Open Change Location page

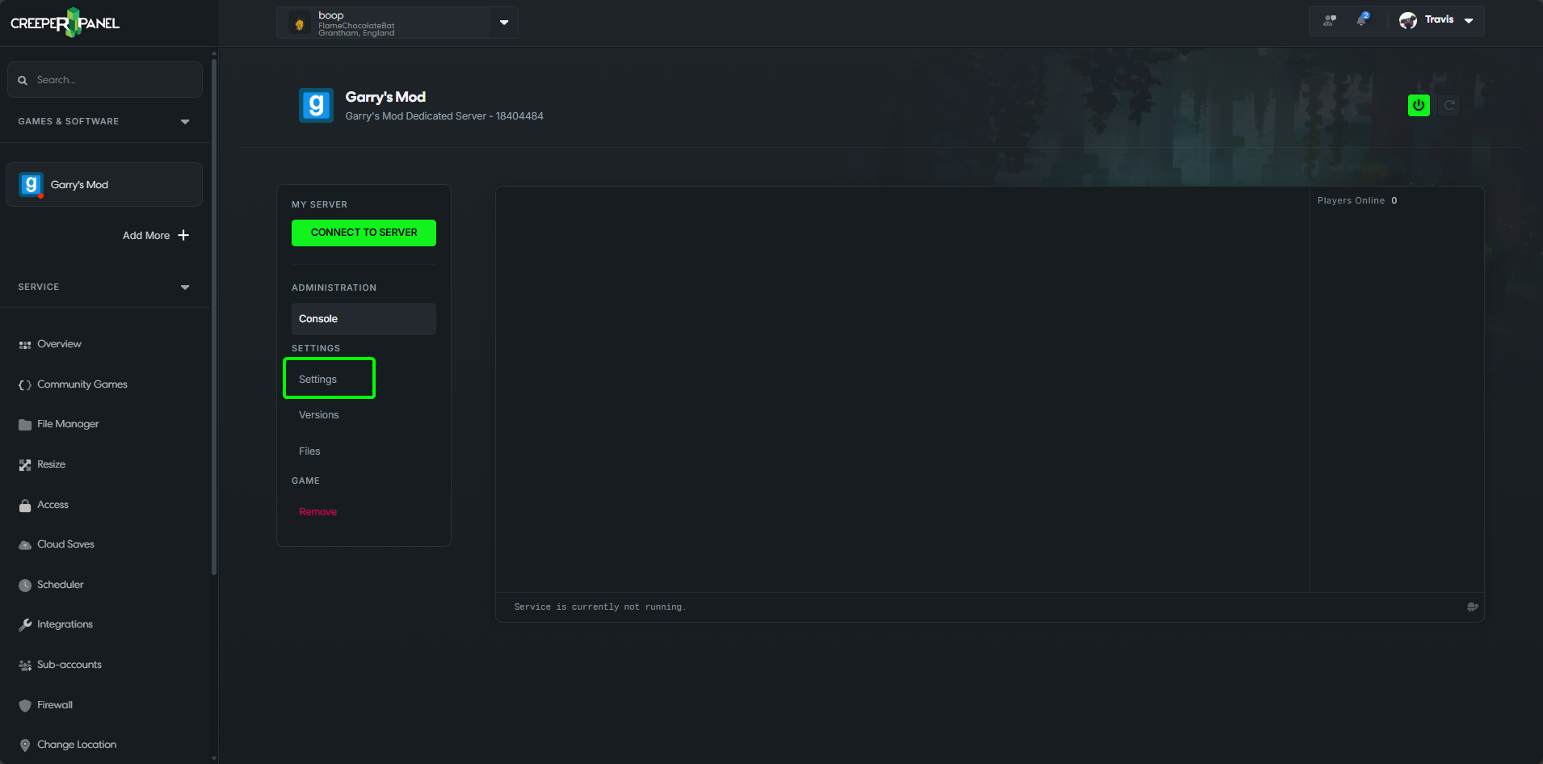pos(77,745)
